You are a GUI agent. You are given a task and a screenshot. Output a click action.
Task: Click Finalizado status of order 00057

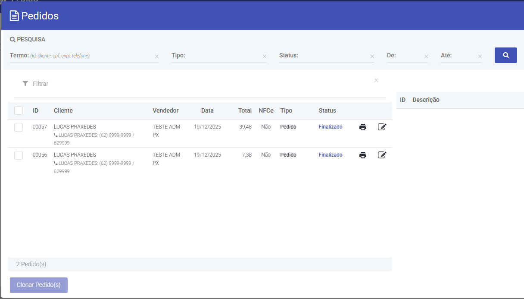pyautogui.click(x=331, y=127)
